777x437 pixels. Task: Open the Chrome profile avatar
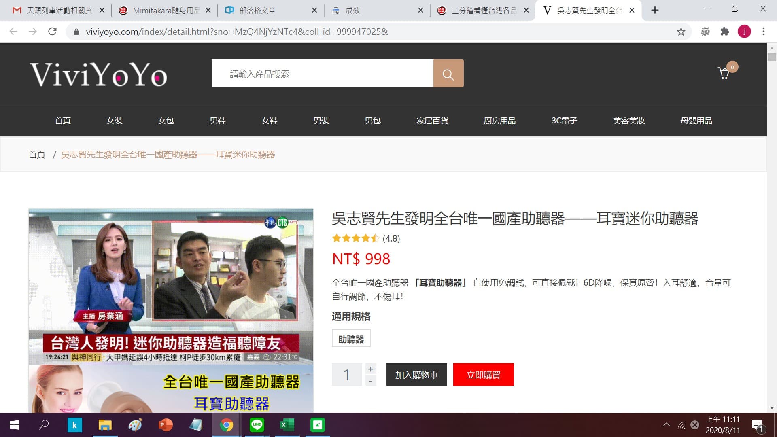tap(744, 32)
